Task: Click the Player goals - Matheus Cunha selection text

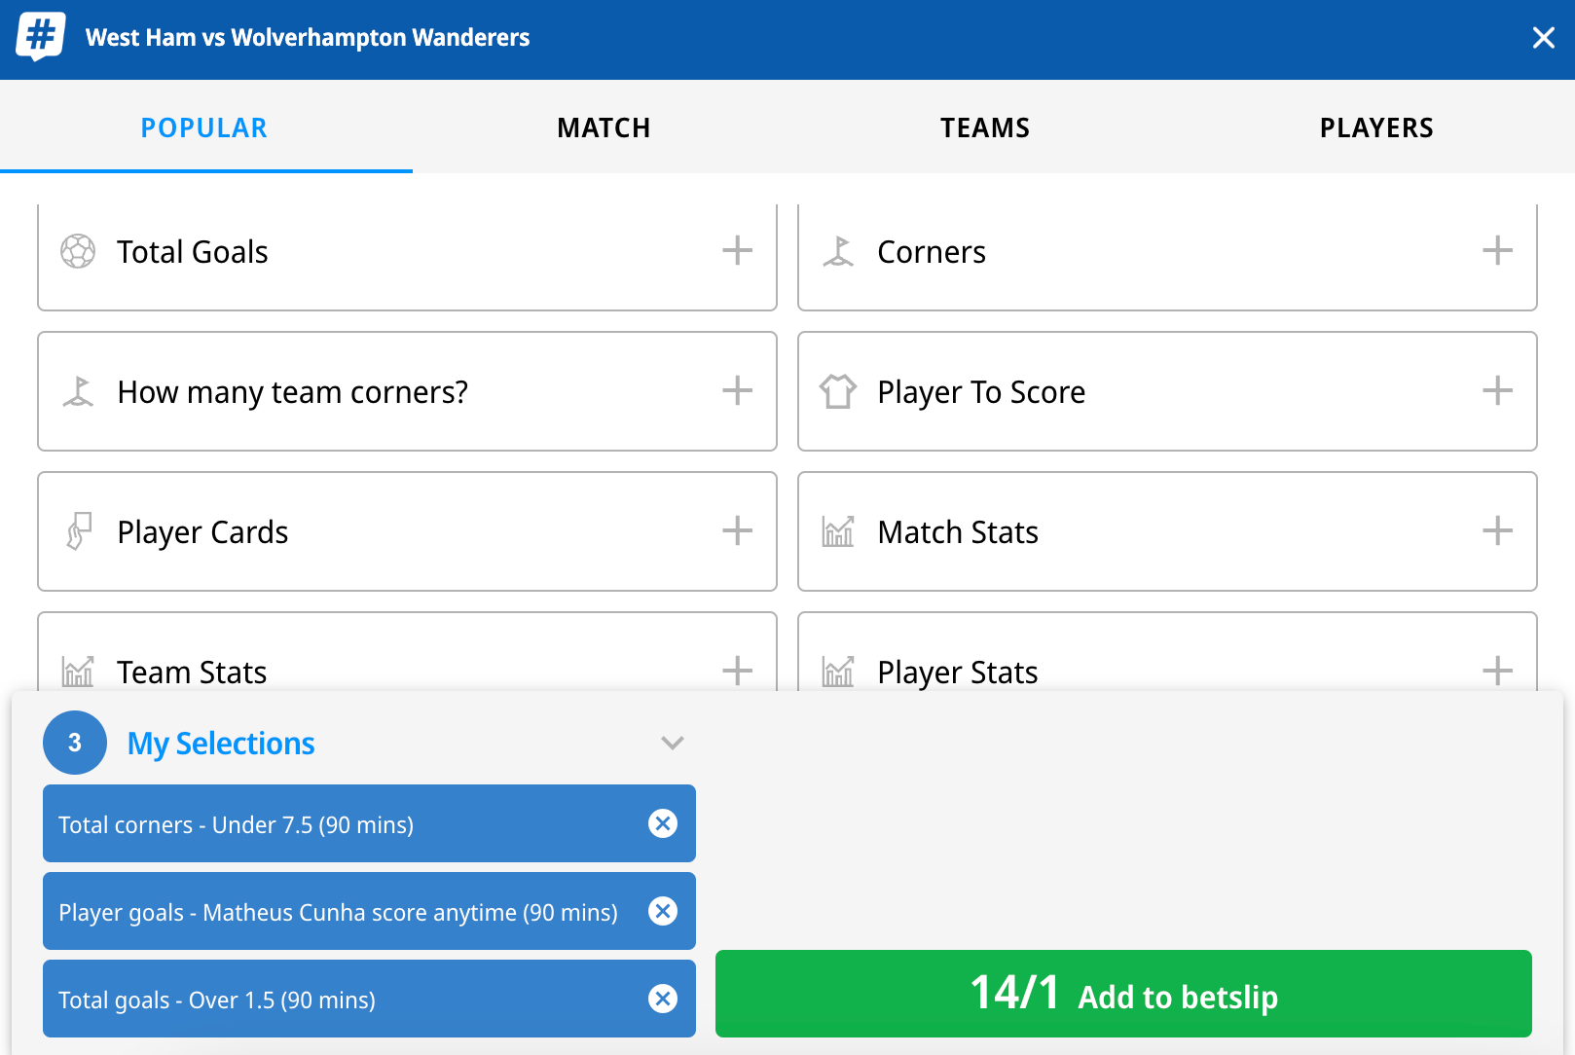Action: coord(338,913)
